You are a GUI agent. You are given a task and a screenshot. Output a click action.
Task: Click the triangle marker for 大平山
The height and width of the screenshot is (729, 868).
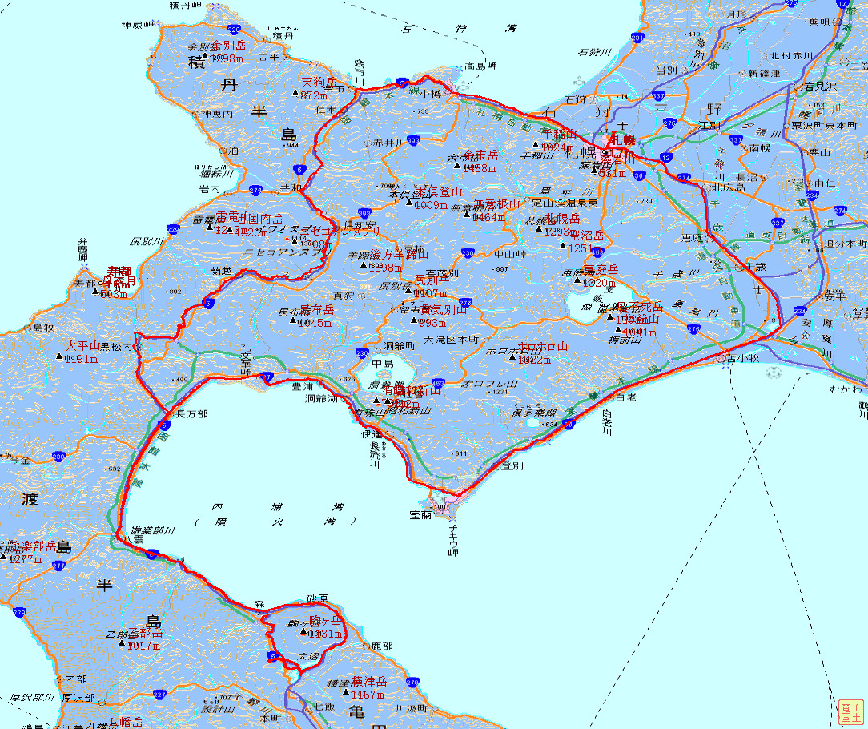coord(59,356)
